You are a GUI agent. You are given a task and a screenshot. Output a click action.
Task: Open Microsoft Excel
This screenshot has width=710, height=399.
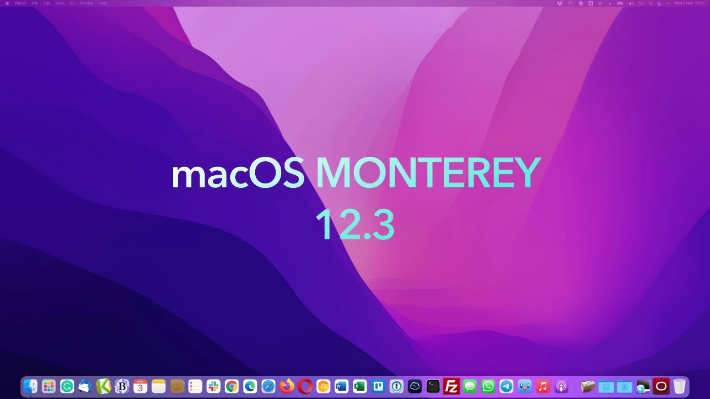360,386
